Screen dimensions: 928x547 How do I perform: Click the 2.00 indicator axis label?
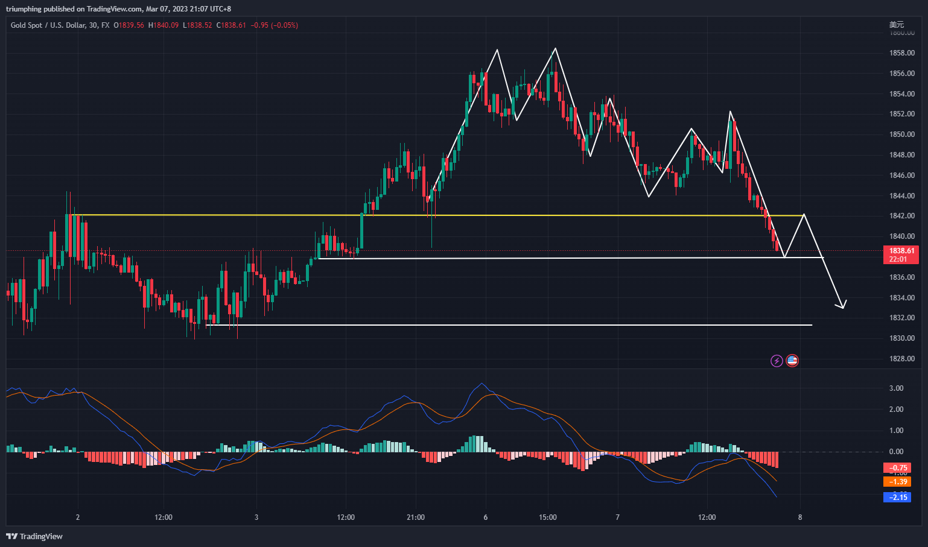[x=896, y=409]
